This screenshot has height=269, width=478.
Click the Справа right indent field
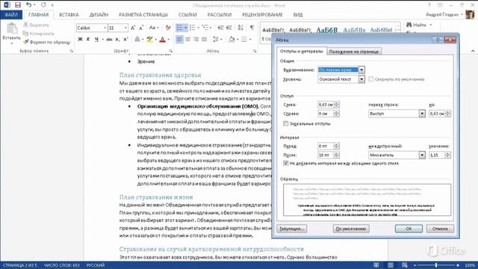coord(326,114)
